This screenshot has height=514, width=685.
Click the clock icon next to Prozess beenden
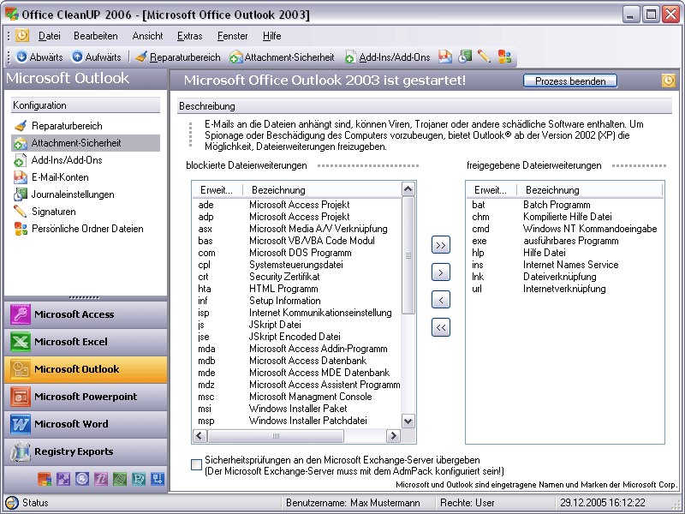click(x=669, y=81)
